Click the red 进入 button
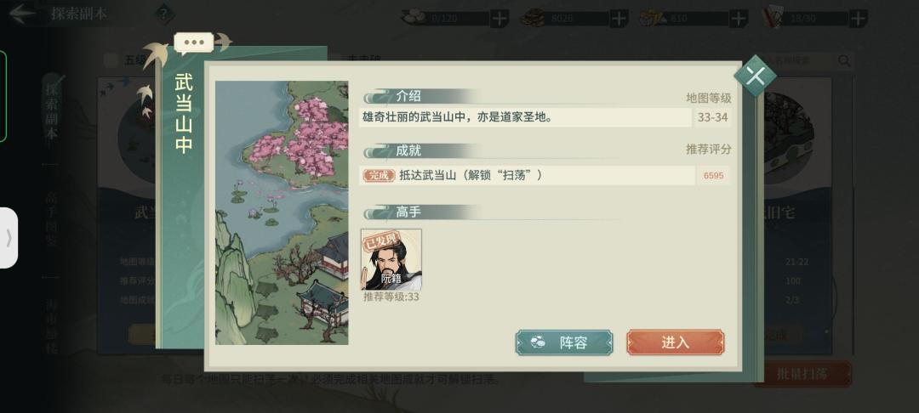 click(x=675, y=342)
